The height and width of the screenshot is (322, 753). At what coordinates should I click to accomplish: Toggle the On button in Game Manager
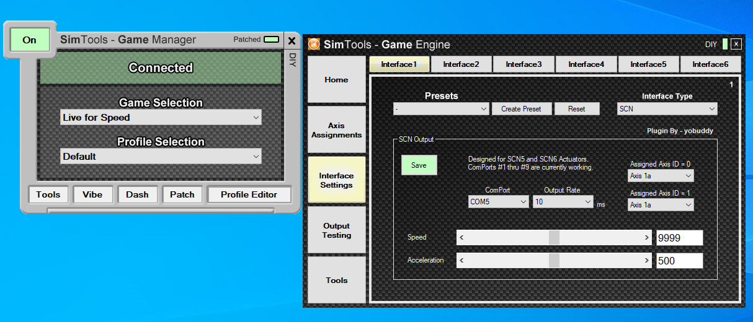click(x=29, y=40)
